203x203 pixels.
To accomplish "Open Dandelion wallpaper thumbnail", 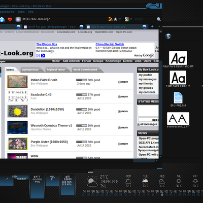I will click(17, 111).
